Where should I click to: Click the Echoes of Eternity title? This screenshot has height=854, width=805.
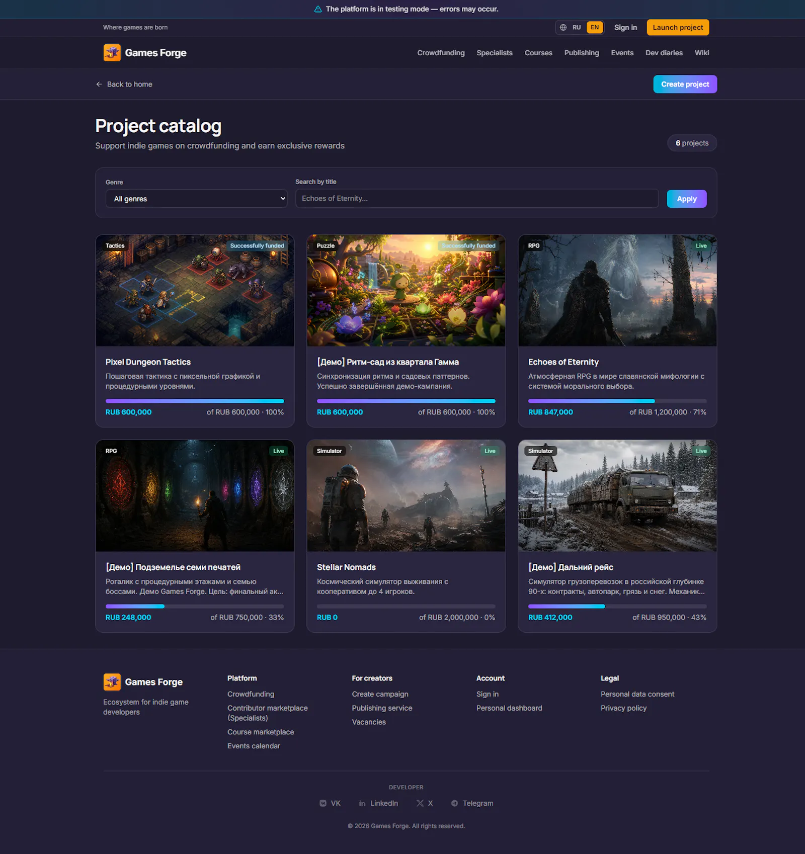[563, 362]
